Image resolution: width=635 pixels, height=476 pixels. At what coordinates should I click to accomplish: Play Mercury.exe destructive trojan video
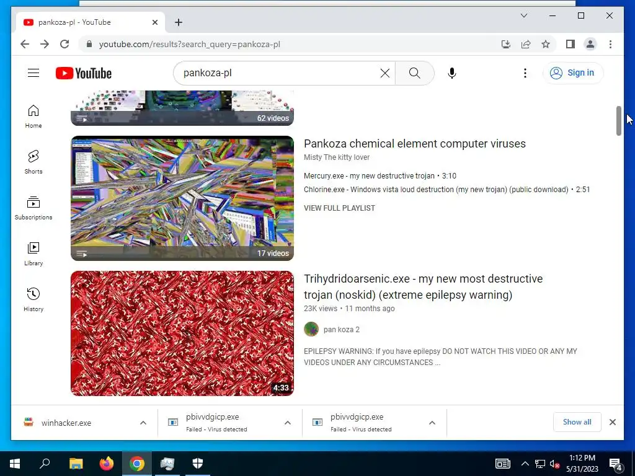click(380, 176)
